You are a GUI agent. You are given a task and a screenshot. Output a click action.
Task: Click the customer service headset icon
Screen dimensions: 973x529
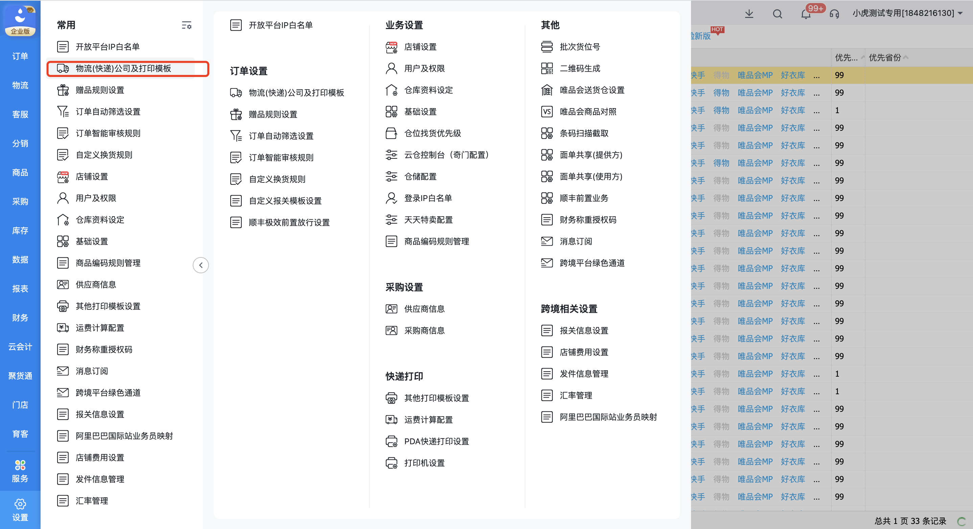tap(834, 14)
